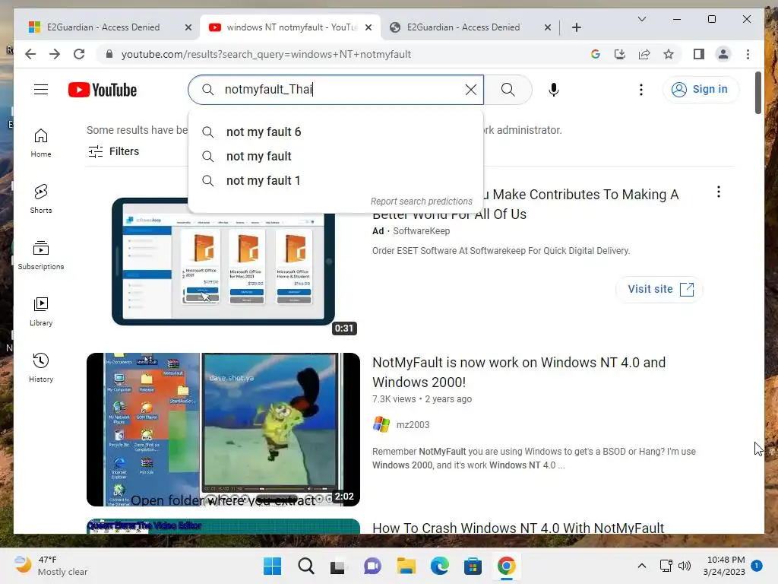778x584 pixels.
Task: Go to the YouTube logo home link
Action: (103, 90)
